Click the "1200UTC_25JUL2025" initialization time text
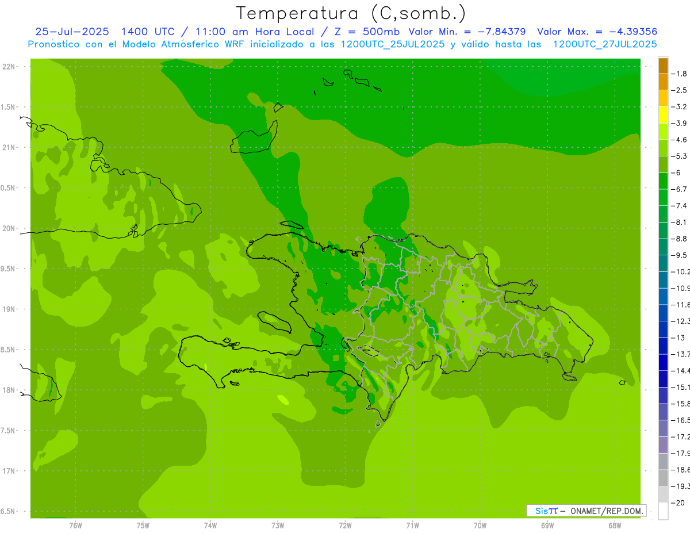690x533 pixels. (x=393, y=44)
